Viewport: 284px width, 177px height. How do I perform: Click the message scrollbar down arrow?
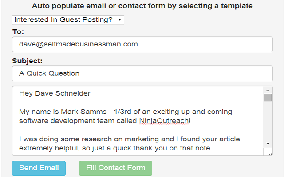pyautogui.click(x=268, y=143)
